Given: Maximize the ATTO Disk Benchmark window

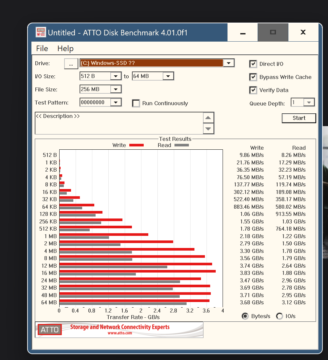Looking at the screenshot, I should tap(273, 32).
